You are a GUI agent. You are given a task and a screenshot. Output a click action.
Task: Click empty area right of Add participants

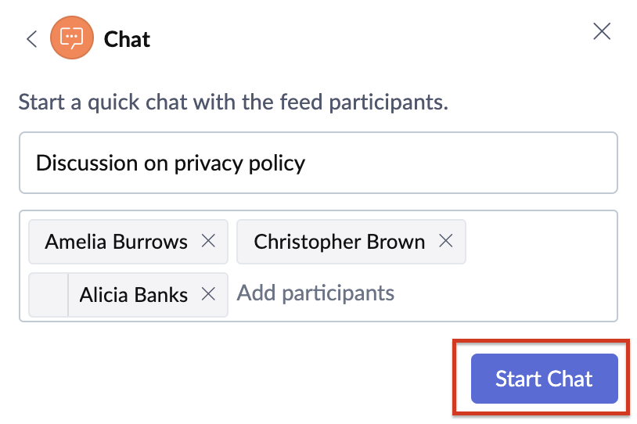point(509,293)
